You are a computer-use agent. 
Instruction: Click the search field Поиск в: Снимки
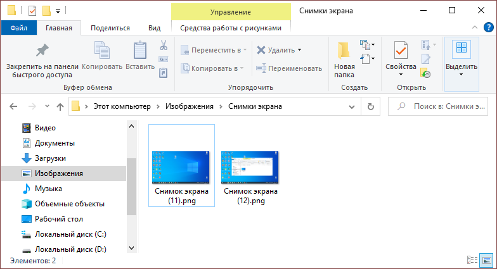point(438,106)
